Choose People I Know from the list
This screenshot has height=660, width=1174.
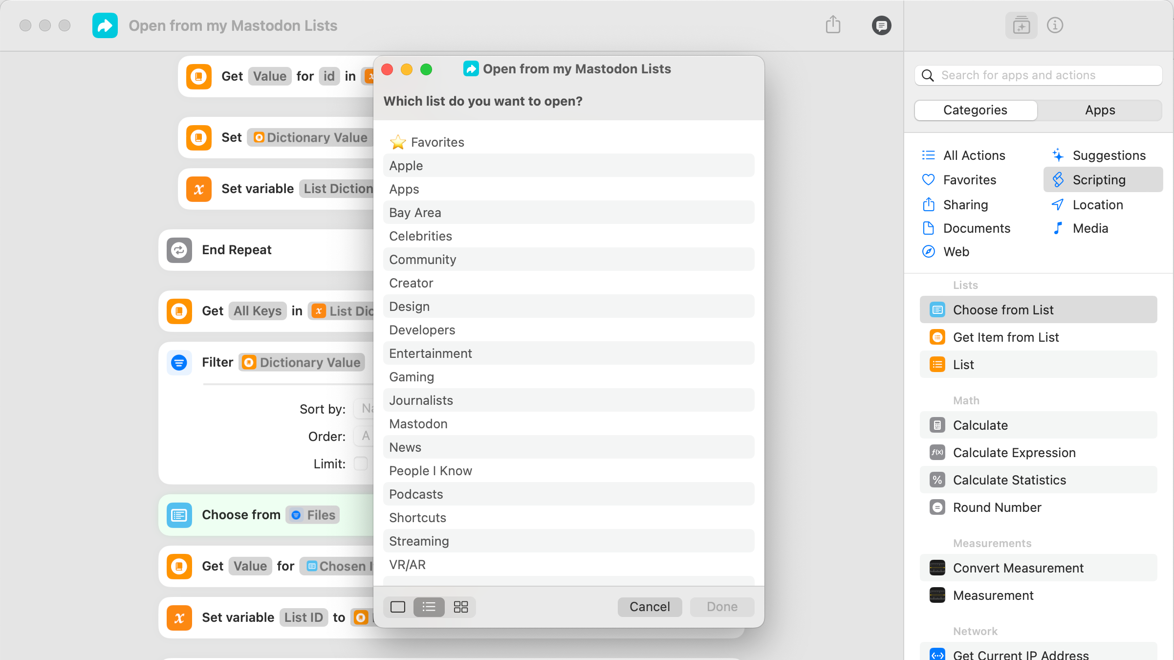pyautogui.click(x=568, y=471)
